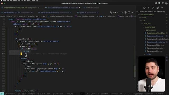Open the Explorer view icon
Viewport: 169px width, 95px height.
pos(144,8)
